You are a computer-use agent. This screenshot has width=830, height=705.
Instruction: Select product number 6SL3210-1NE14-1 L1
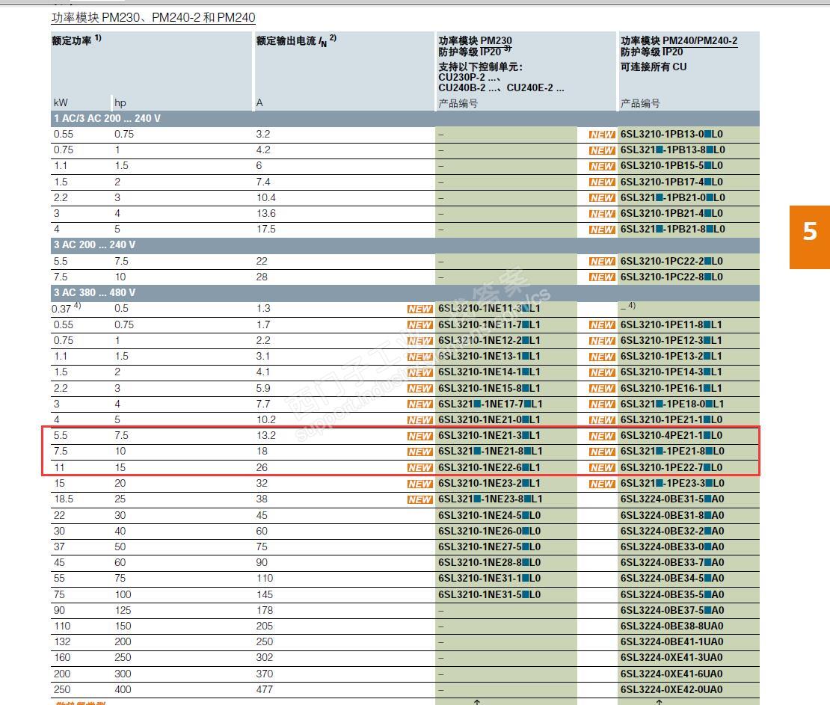pos(490,372)
